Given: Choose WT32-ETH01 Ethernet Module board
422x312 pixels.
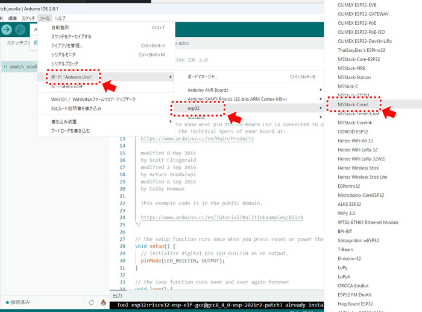Looking at the screenshot, I should click(x=368, y=222).
